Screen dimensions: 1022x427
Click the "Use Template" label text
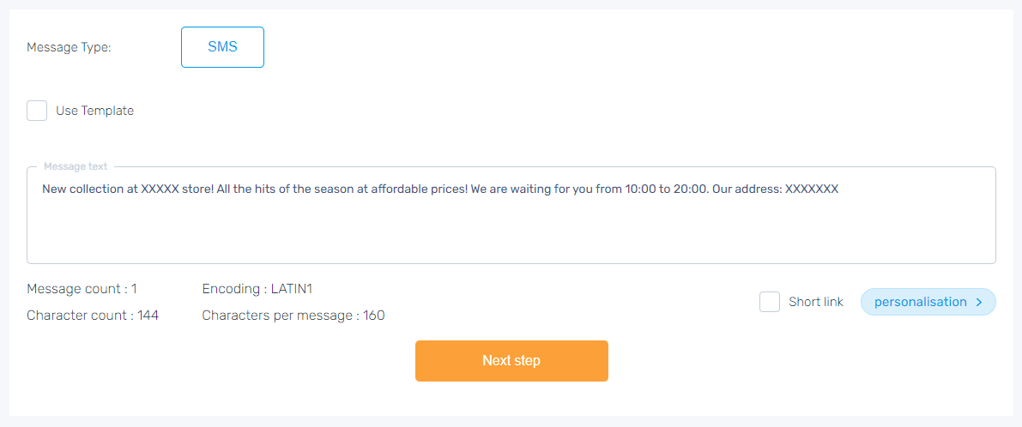[94, 111]
